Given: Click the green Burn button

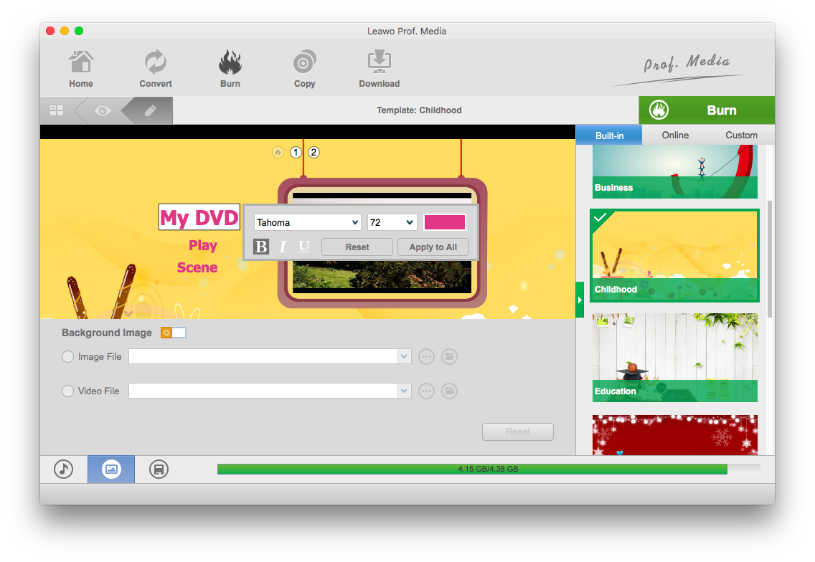Looking at the screenshot, I should click(707, 110).
